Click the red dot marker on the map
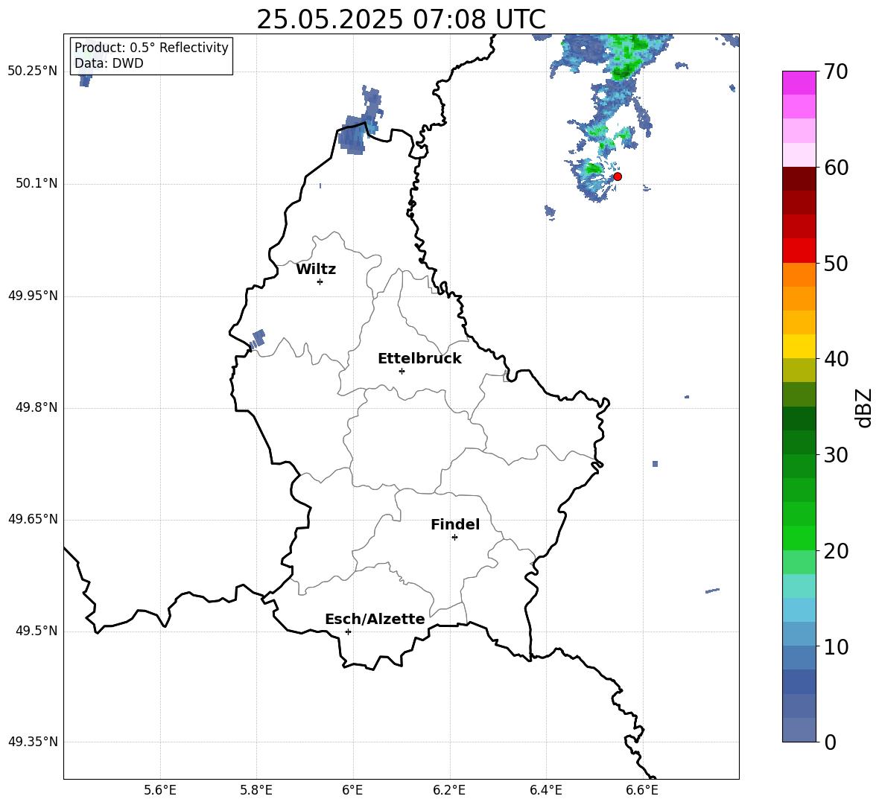 tap(617, 176)
